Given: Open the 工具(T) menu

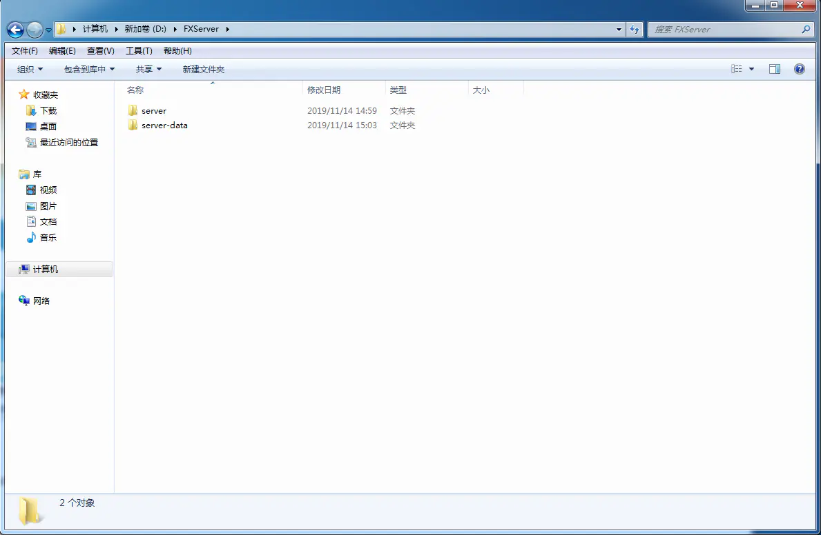Looking at the screenshot, I should point(139,51).
